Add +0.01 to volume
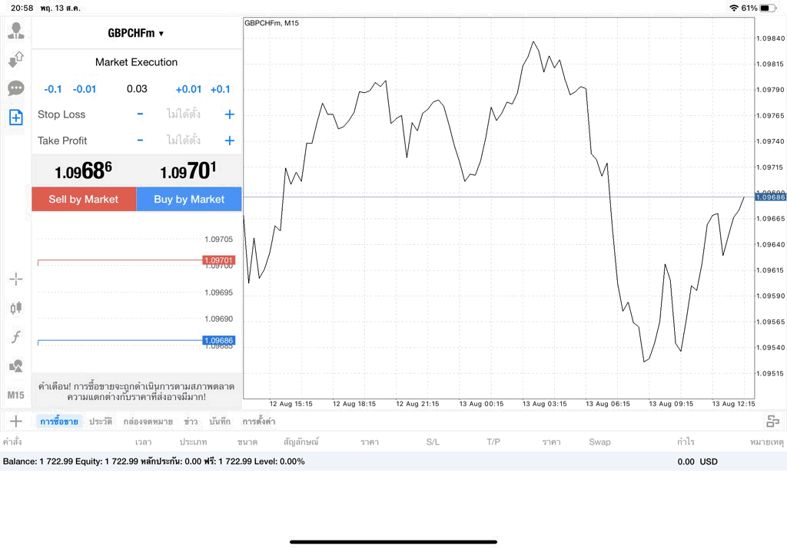 (188, 89)
